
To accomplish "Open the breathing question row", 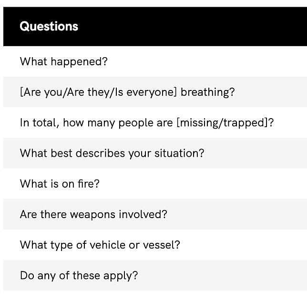I will coord(155,92).
